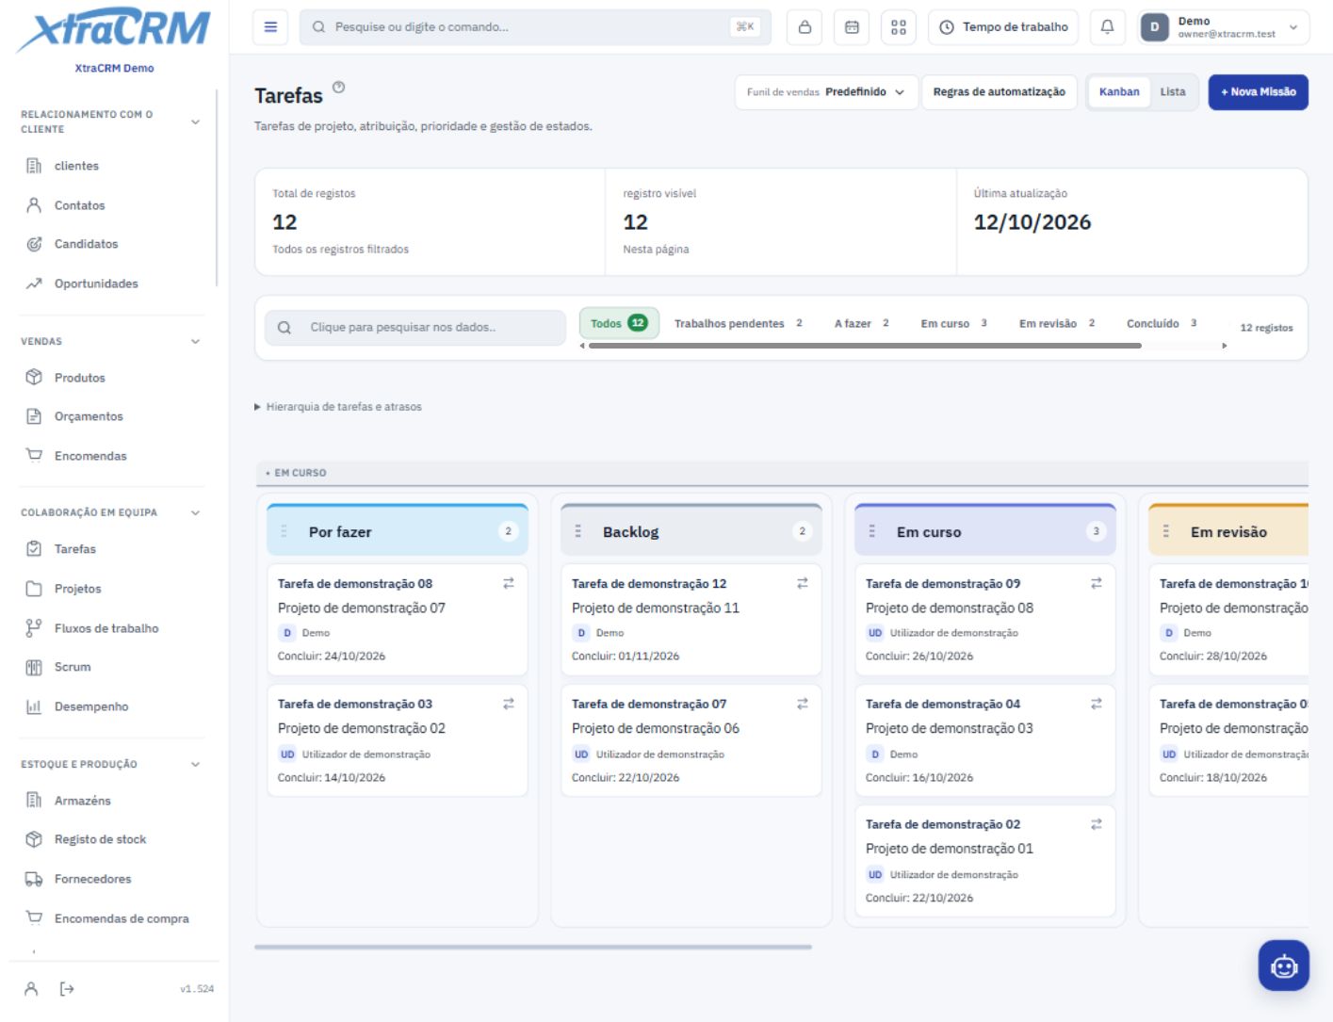Open the Demo user account dropdown
The width and height of the screenshot is (1333, 1022).
coord(1224,27)
